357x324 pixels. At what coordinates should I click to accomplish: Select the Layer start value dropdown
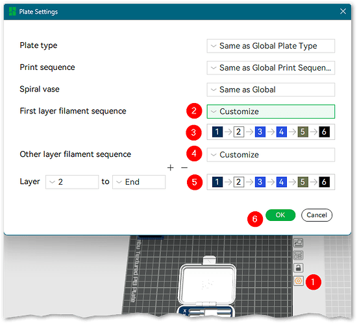[x=72, y=182]
